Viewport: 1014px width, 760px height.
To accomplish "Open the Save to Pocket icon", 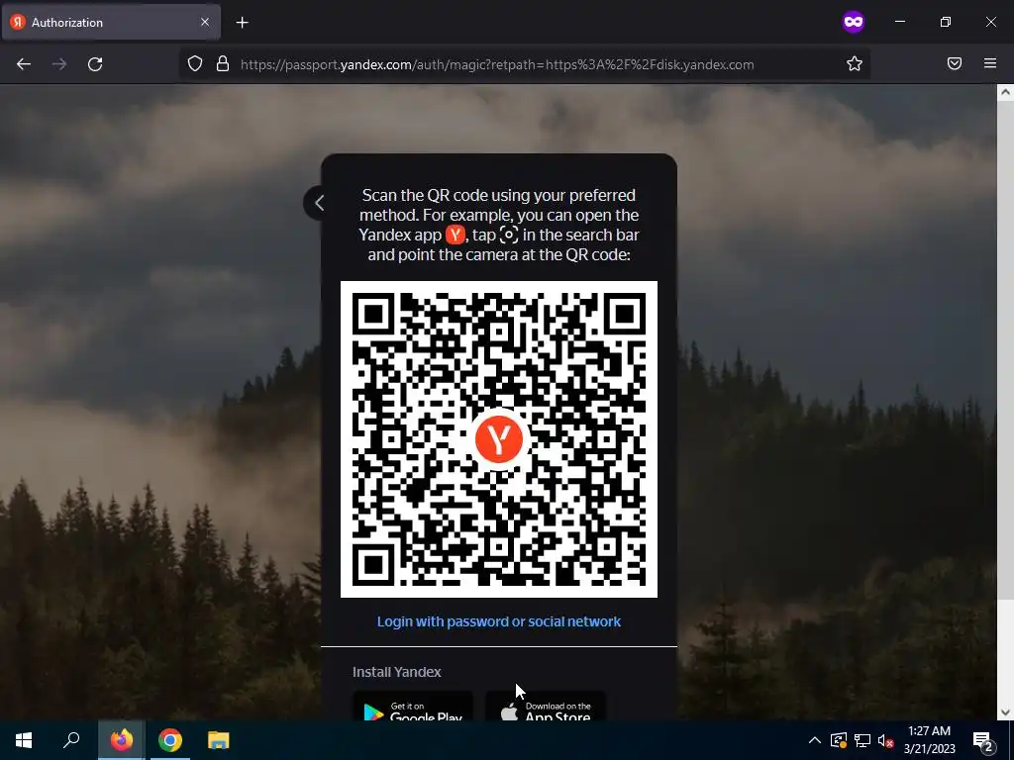I will click(955, 63).
